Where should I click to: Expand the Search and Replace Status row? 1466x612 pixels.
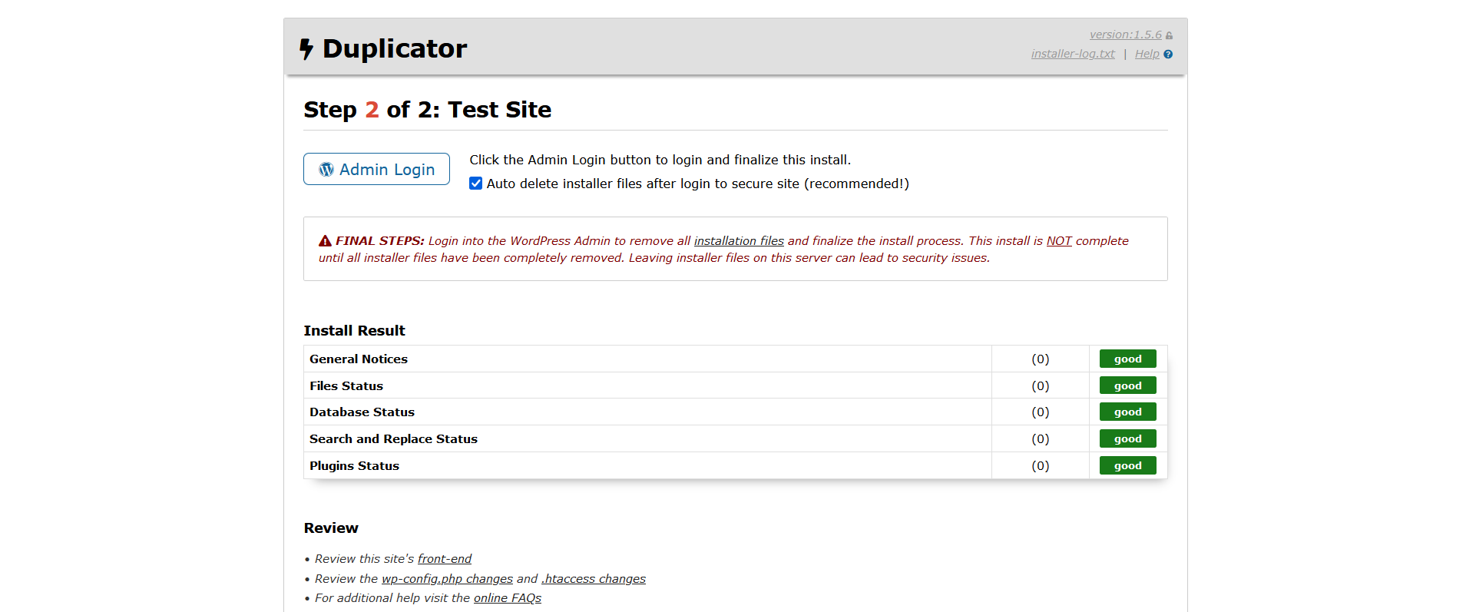pyautogui.click(x=736, y=439)
